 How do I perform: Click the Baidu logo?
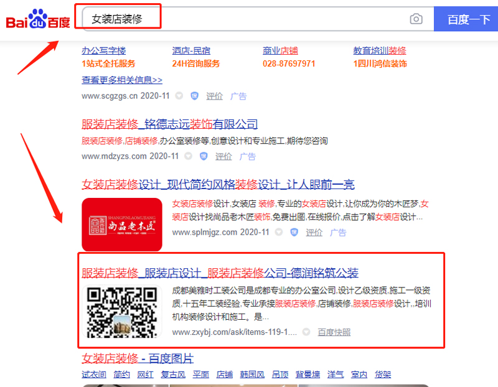click(38, 19)
